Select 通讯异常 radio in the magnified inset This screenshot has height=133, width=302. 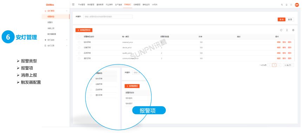coord(91,95)
